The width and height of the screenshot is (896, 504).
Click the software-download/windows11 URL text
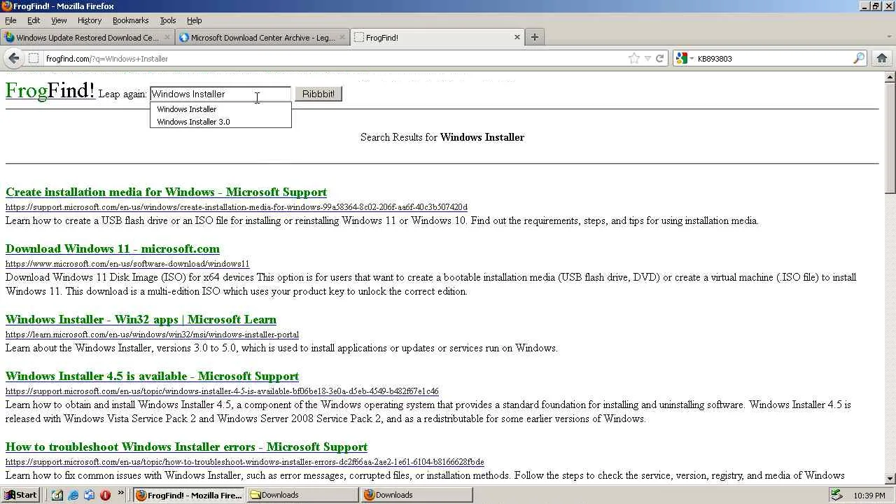[x=127, y=264]
